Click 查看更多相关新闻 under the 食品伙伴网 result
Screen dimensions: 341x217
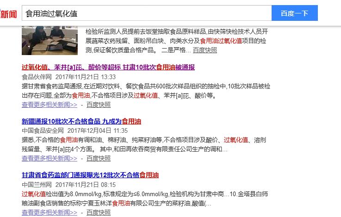(50, 105)
